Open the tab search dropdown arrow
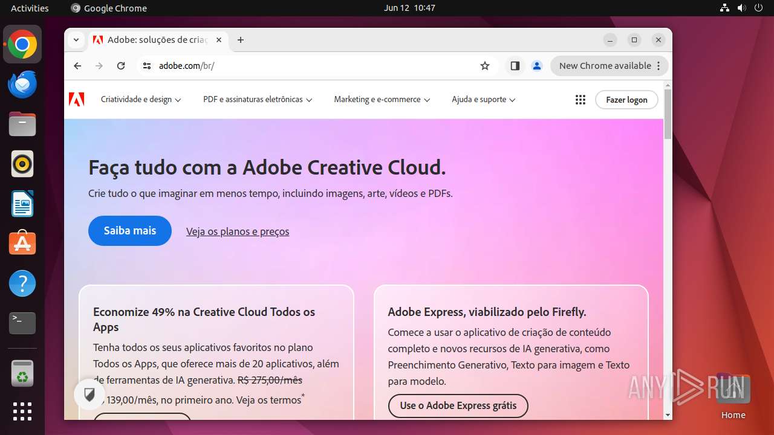Image resolution: width=774 pixels, height=435 pixels. click(x=76, y=40)
